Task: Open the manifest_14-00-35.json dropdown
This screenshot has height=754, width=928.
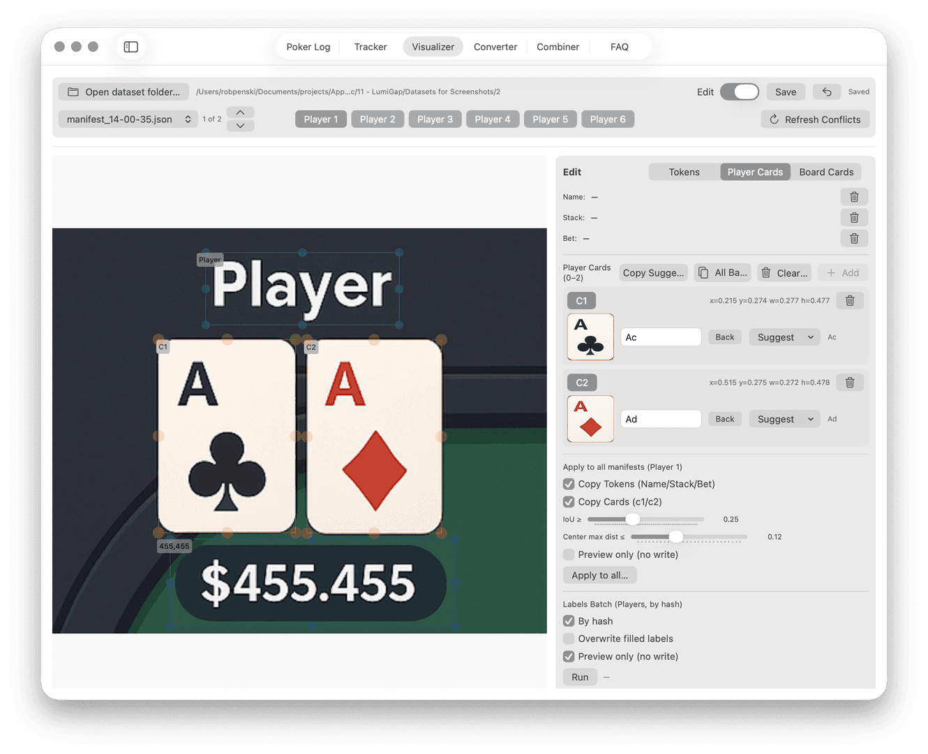Action: [128, 119]
